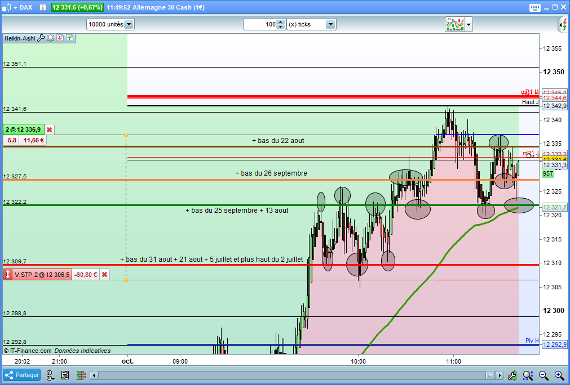Click the 12 351,1 line label
The image size is (570, 385).
coord(15,64)
